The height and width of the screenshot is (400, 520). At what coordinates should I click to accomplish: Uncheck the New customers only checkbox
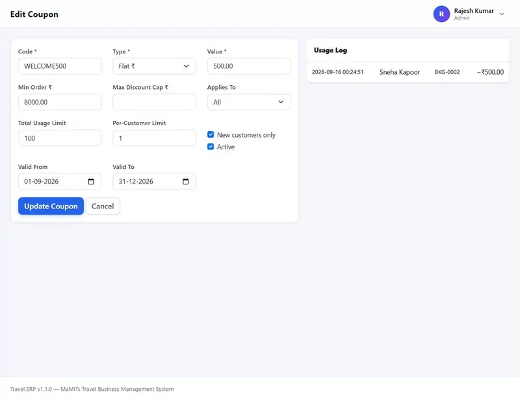210,134
